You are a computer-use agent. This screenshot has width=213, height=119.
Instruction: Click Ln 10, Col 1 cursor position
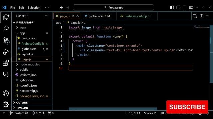(x=133, y=113)
